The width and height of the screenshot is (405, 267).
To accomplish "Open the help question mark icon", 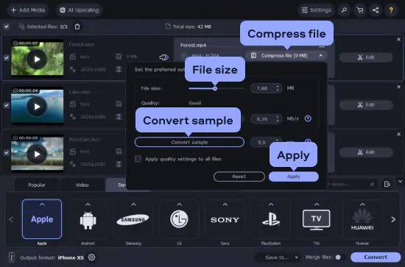I will coord(391,10).
